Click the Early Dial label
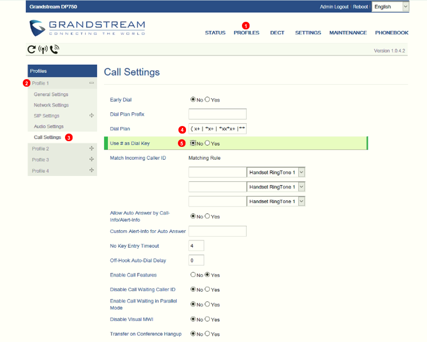 [121, 100]
